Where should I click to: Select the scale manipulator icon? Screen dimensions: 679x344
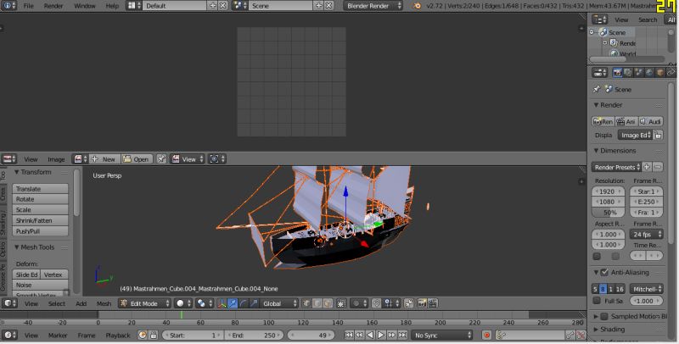tap(254, 303)
